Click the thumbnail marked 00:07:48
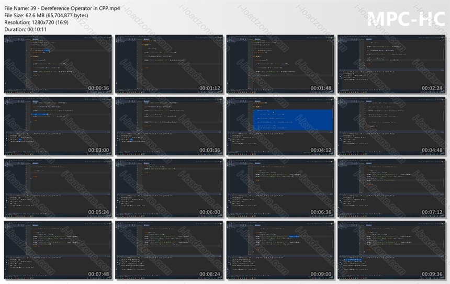 tap(58, 250)
